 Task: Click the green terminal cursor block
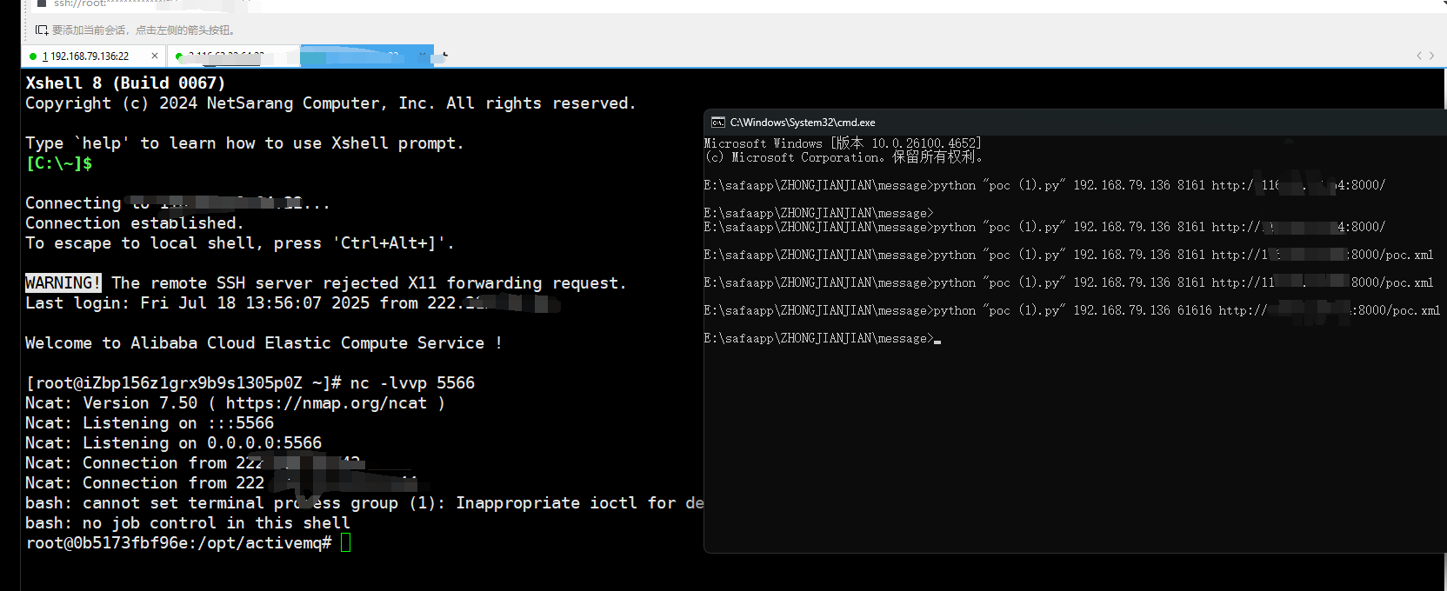345,543
